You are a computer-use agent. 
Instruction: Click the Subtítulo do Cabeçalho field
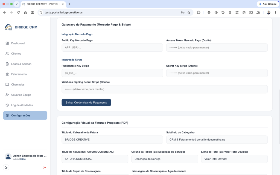coord(217,140)
